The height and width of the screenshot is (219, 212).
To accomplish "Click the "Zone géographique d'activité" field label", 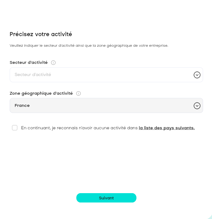I will (41, 93).
